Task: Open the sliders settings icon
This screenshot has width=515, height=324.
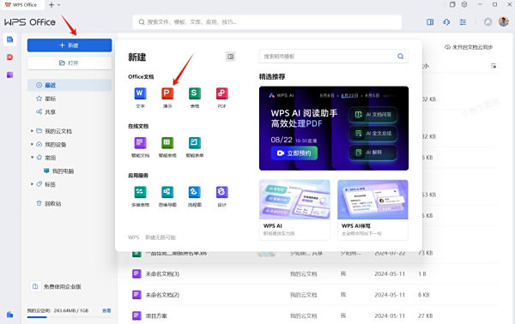Action: [x=463, y=22]
